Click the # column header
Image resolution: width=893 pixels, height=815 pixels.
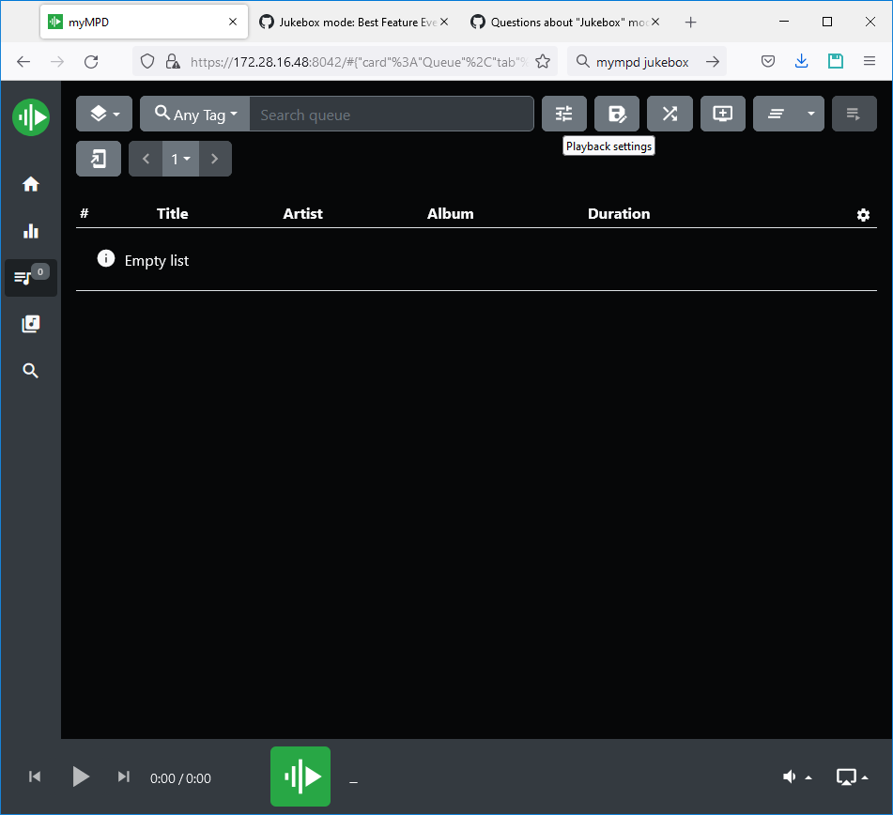click(85, 213)
